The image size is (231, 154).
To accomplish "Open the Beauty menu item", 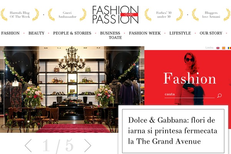I will coord(37,33).
